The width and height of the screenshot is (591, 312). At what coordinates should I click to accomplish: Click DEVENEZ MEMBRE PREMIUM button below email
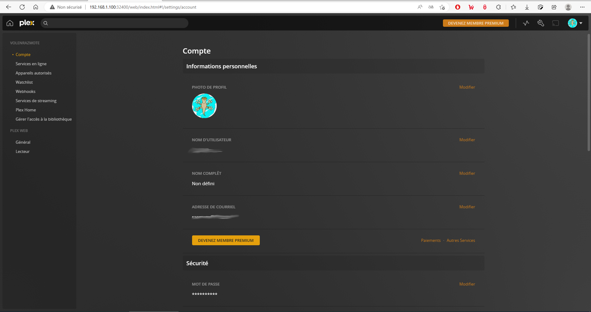point(226,240)
